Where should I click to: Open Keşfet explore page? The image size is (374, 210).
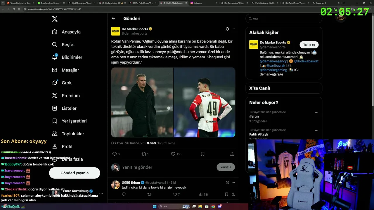pyautogui.click(x=63, y=45)
